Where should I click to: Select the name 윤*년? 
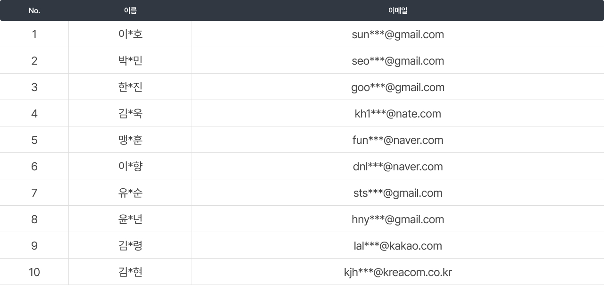[130, 219]
